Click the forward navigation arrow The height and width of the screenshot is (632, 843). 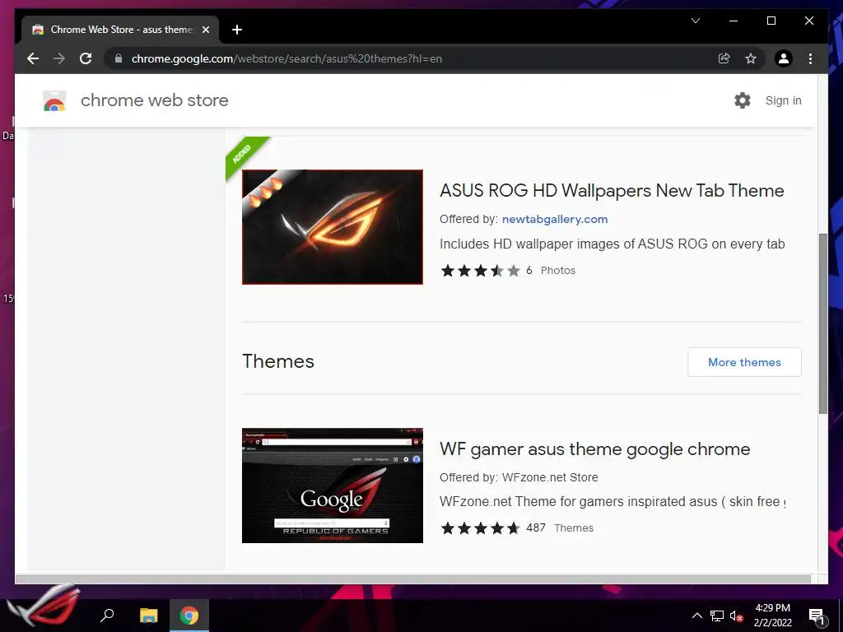click(59, 58)
